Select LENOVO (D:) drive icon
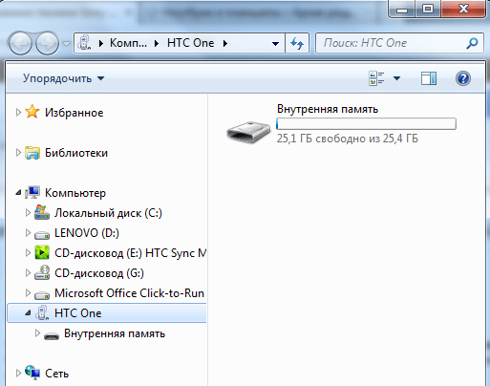 42,234
